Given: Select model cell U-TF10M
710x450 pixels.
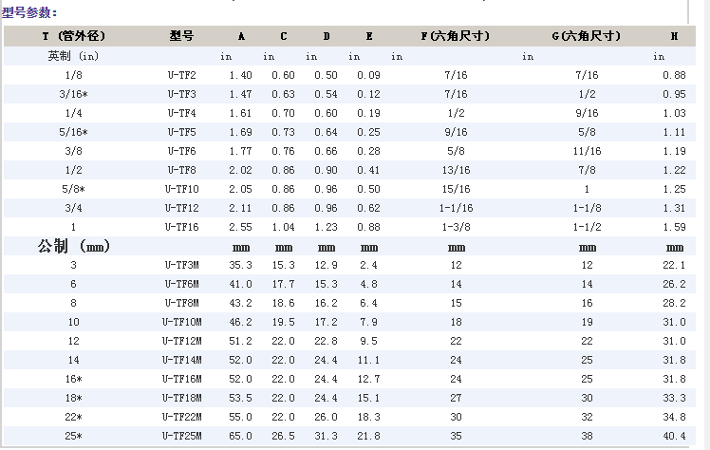Looking at the screenshot, I should click(181, 323).
